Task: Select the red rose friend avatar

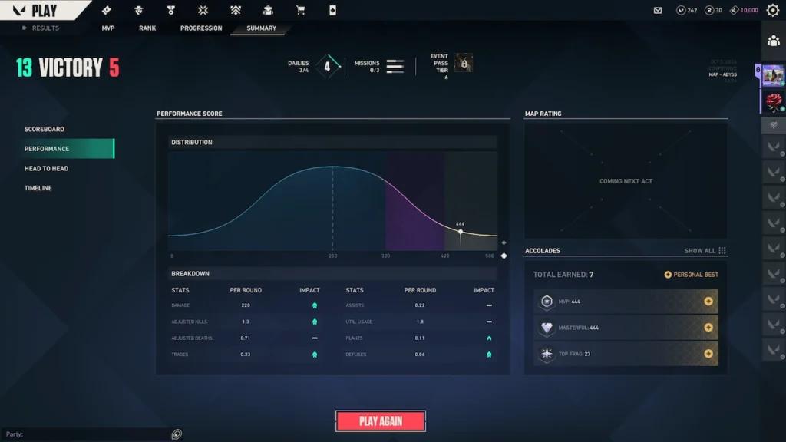Action: click(x=772, y=102)
